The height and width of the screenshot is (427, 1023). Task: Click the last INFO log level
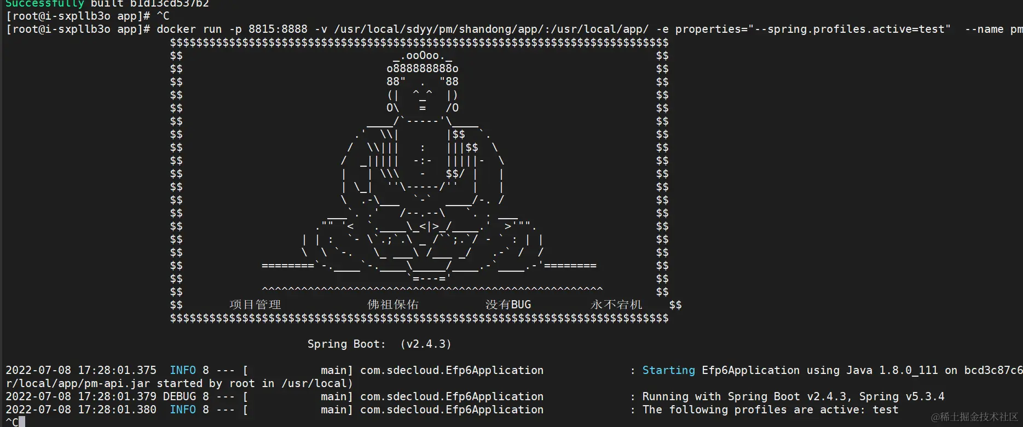coord(183,410)
